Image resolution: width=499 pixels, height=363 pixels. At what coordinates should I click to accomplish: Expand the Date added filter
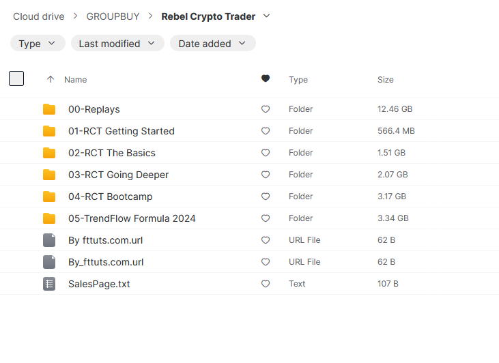[212, 44]
